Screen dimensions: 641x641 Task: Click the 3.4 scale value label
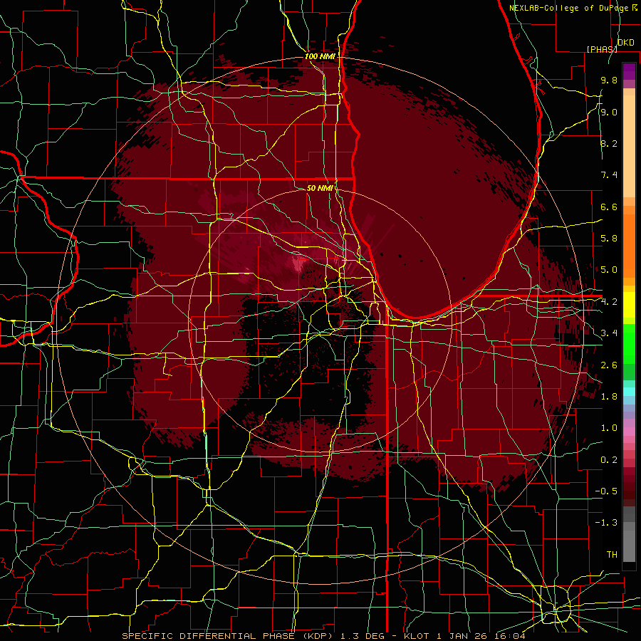tap(609, 333)
